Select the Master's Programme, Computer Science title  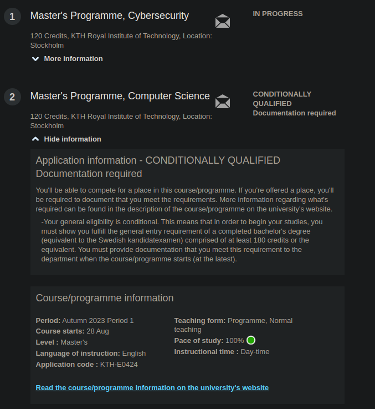pyautogui.click(x=120, y=96)
